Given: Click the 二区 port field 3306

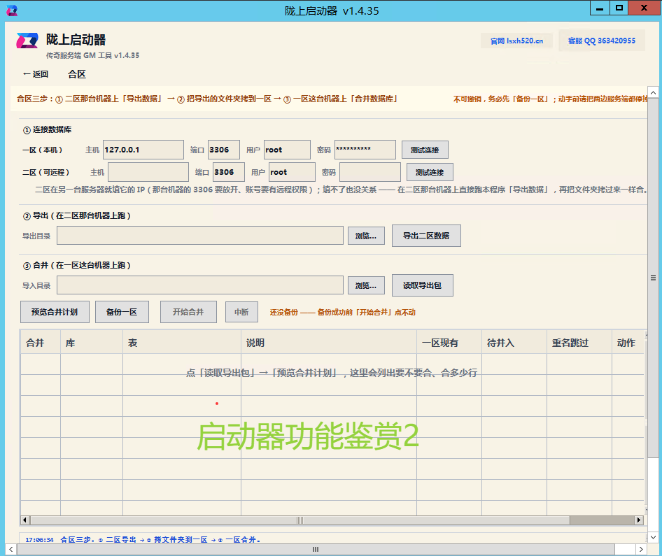Looking at the screenshot, I should click(x=228, y=172).
